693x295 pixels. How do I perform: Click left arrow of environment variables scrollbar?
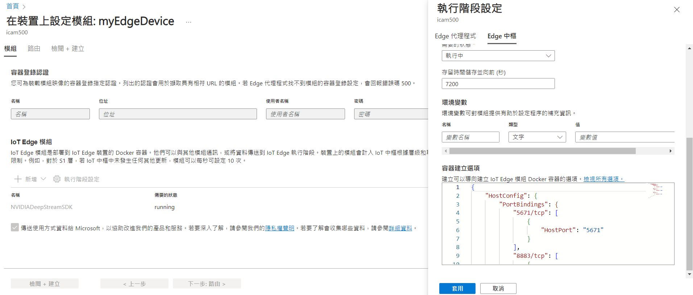point(445,151)
